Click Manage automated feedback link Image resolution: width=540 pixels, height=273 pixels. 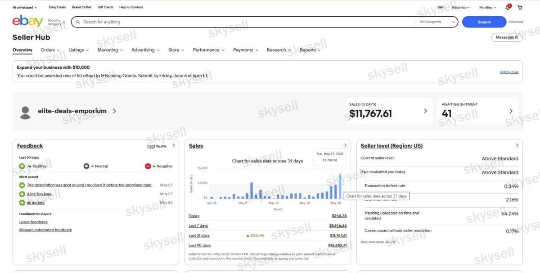[45, 230]
